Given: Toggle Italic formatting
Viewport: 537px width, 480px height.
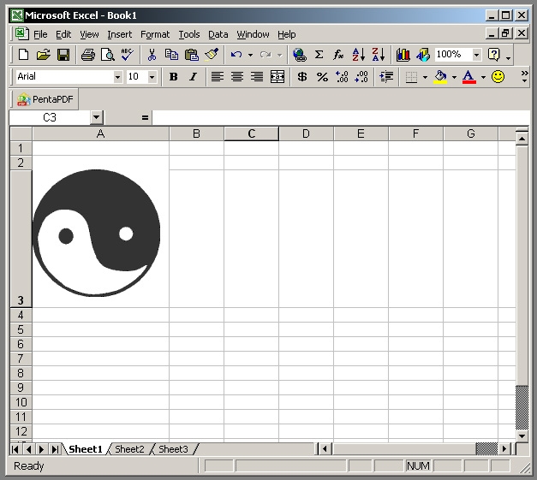Looking at the screenshot, I should tap(194, 77).
